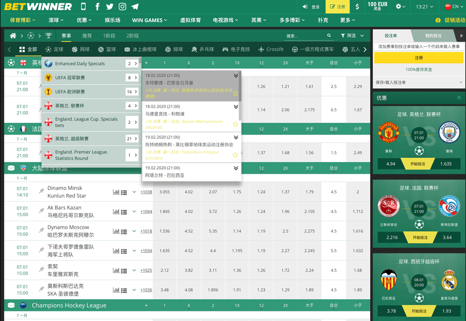The height and width of the screenshot is (321, 466).
Task: Click the gift icon beside 促销活动
Action: point(437,21)
